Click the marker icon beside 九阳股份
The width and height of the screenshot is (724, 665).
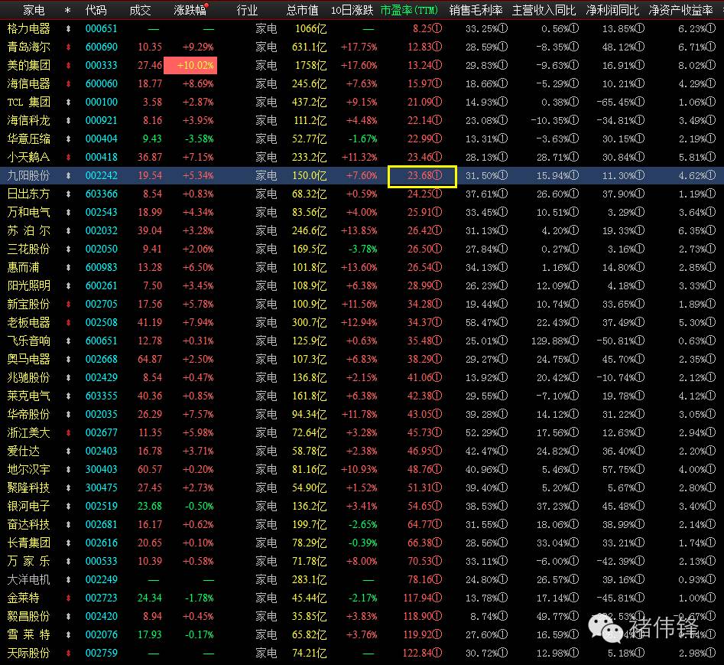[68, 175]
